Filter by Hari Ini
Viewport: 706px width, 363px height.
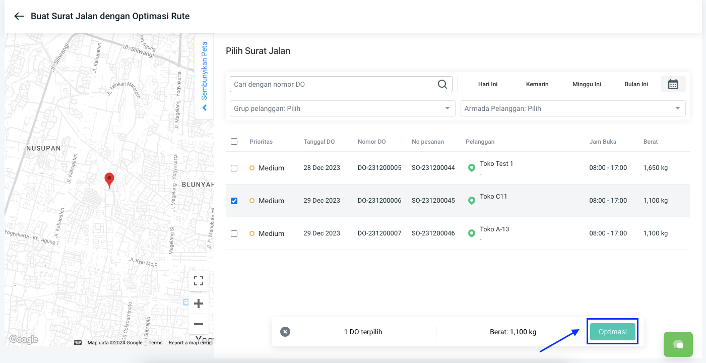487,84
